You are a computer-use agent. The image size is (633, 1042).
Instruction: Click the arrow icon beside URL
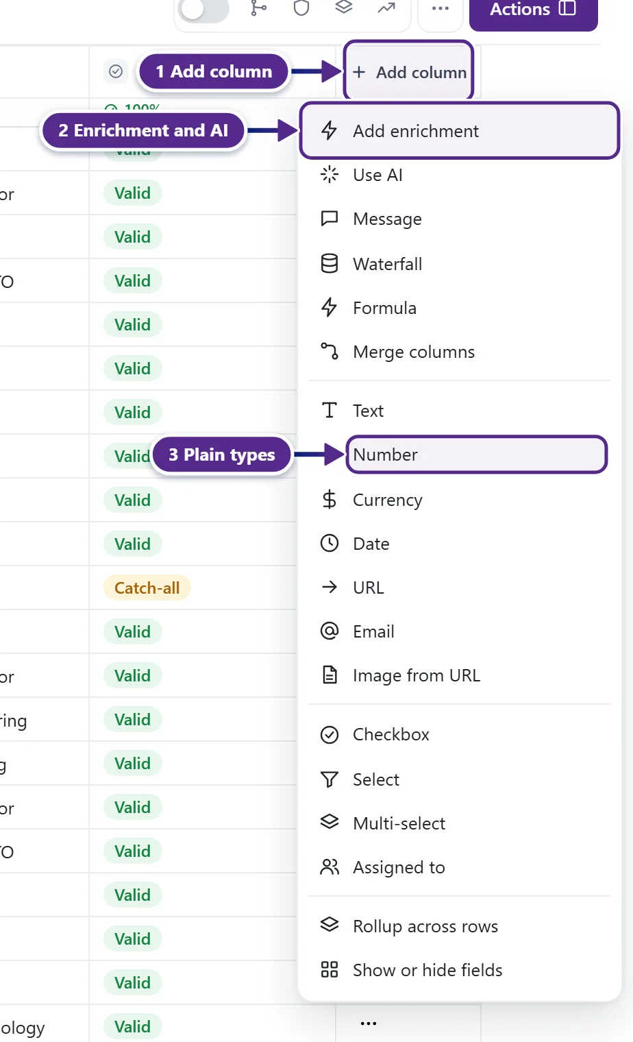click(x=330, y=587)
